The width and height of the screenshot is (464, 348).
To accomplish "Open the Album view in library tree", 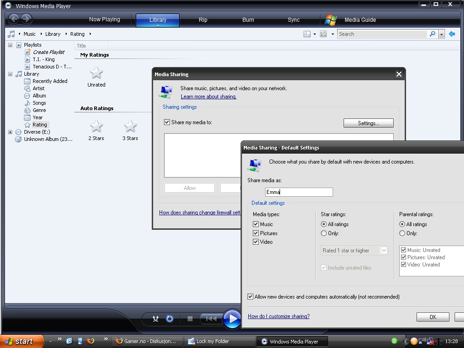I will pyautogui.click(x=39, y=96).
